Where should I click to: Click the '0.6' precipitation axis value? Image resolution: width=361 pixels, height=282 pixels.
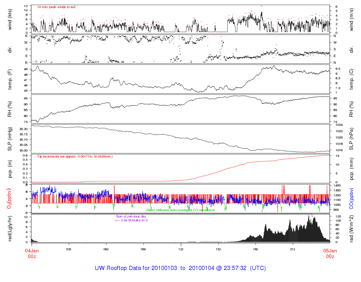(25, 155)
